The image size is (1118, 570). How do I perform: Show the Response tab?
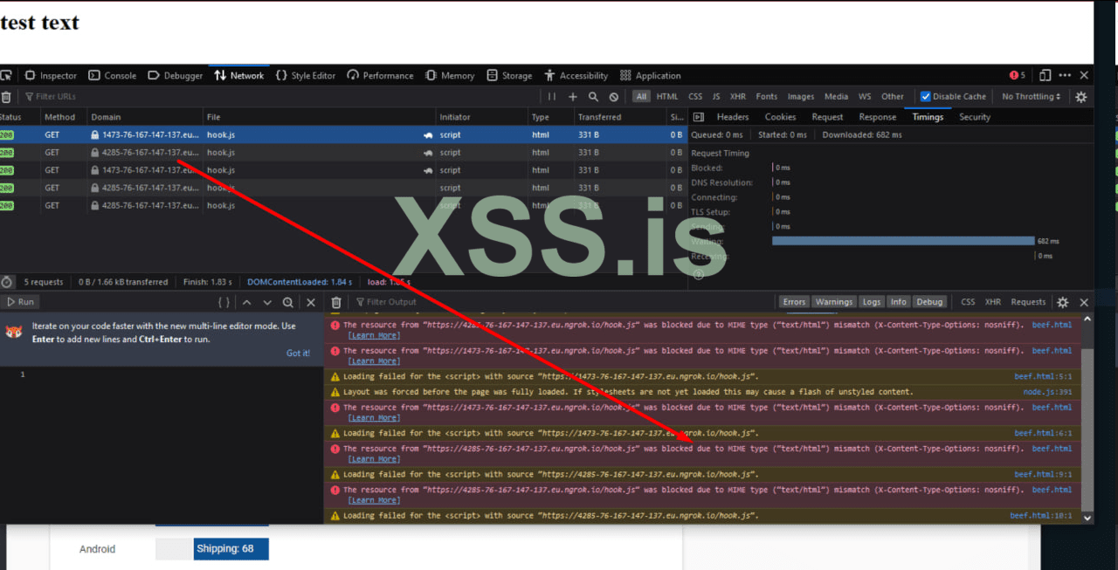coord(878,117)
